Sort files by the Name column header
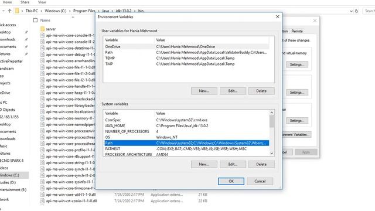The width and height of the screenshot is (375, 211). point(45,21)
